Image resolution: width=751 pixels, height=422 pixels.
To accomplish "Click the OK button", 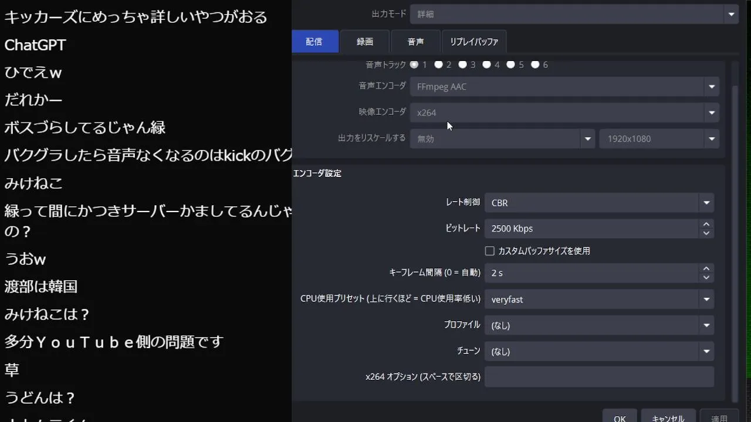I will [x=620, y=416].
